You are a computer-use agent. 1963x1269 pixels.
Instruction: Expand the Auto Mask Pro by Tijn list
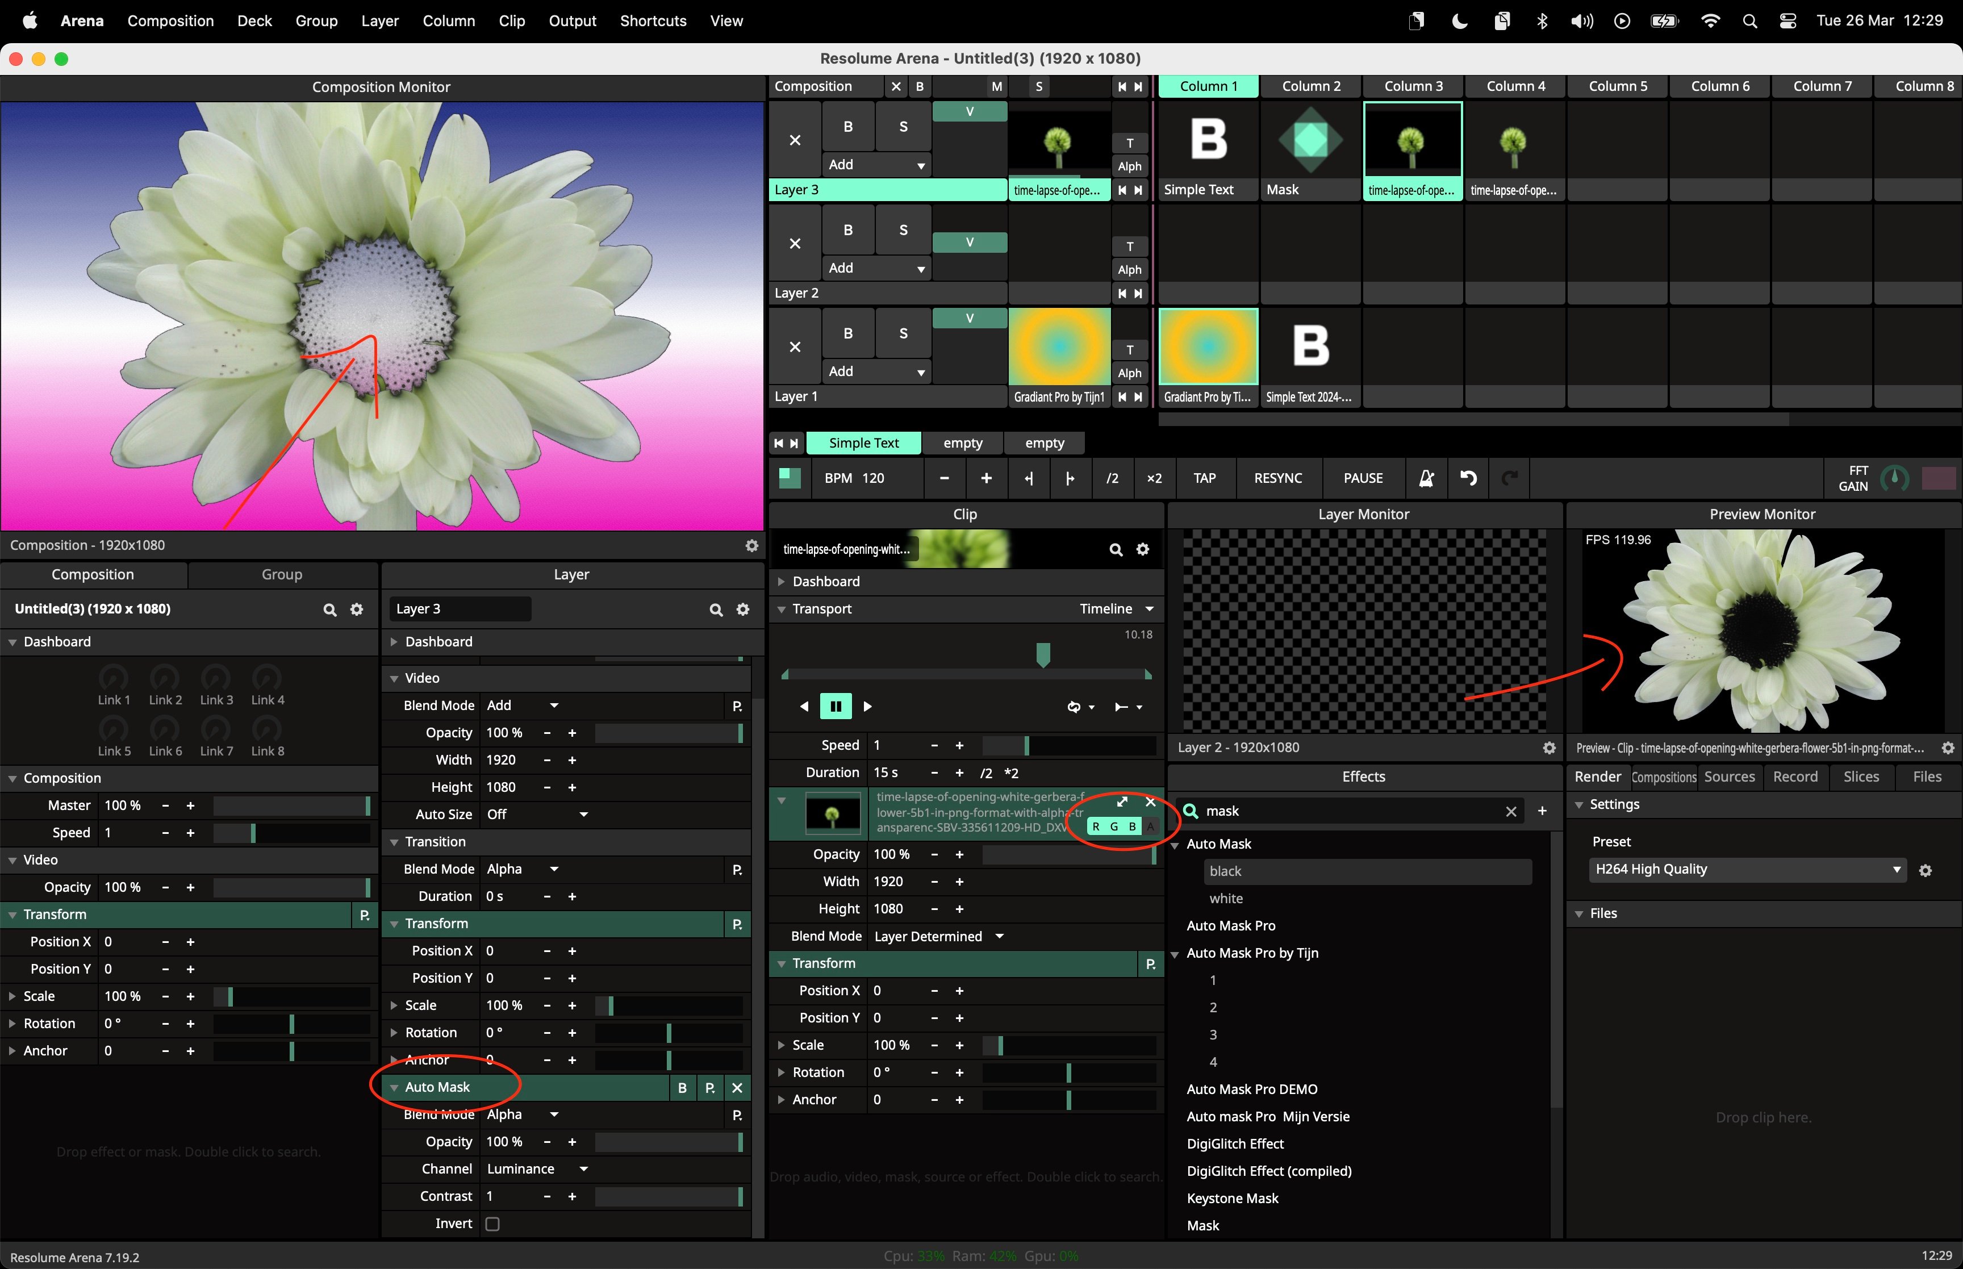(x=1176, y=953)
